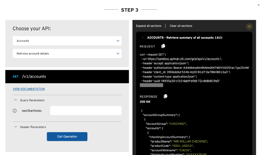
Task: Click the Choose your API heading
Action: pyautogui.click(x=32, y=28)
